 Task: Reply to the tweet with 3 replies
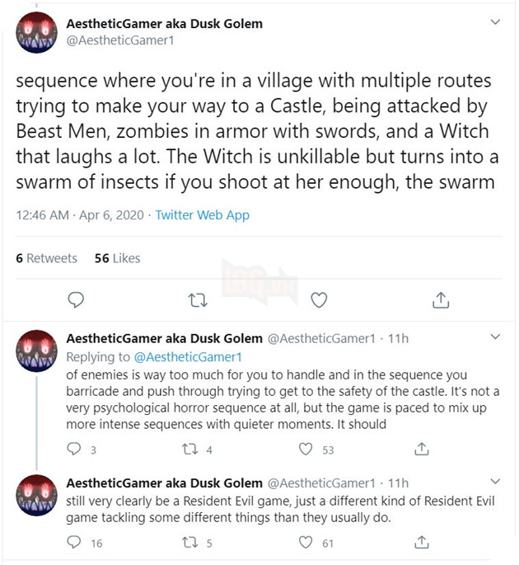point(74,450)
